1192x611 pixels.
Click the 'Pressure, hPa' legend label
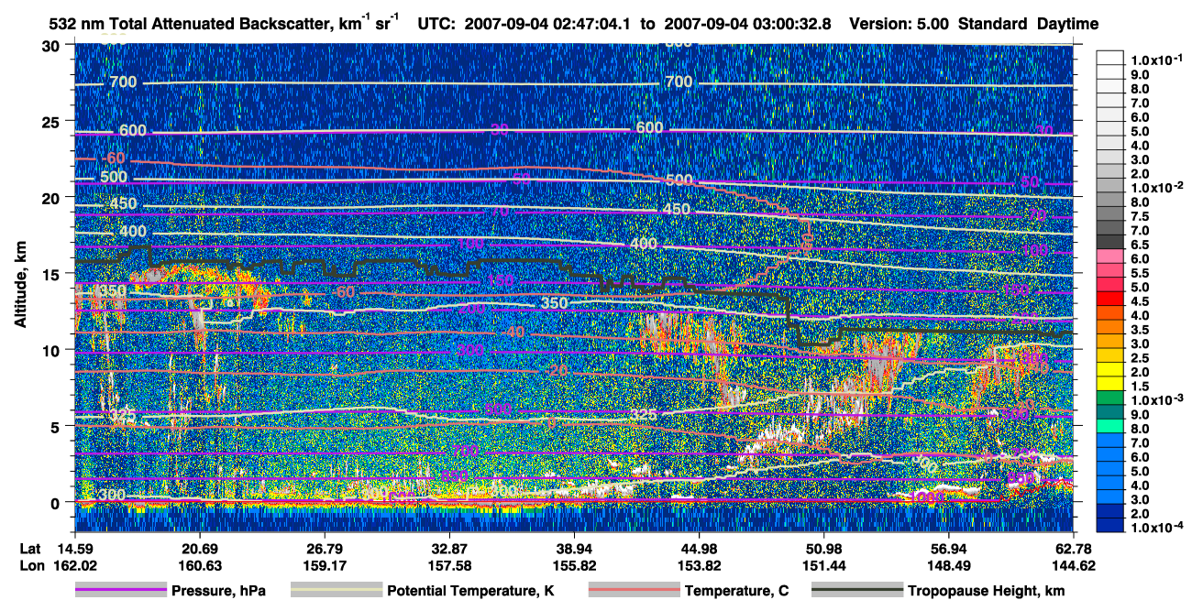[x=218, y=592]
